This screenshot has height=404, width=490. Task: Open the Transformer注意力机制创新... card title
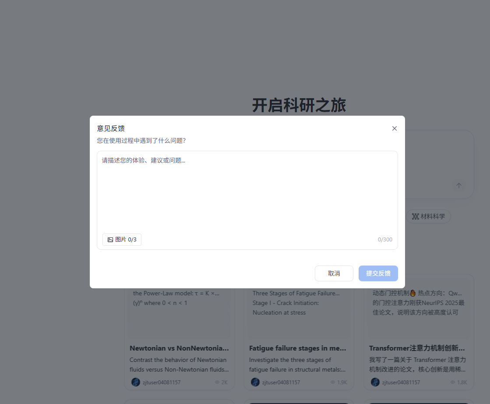click(x=417, y=348)
